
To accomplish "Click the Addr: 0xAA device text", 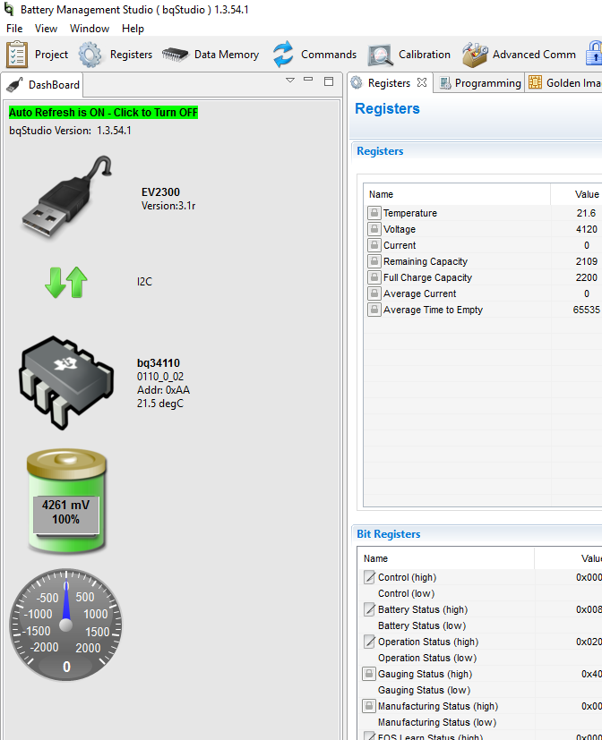I will point(163,390).
